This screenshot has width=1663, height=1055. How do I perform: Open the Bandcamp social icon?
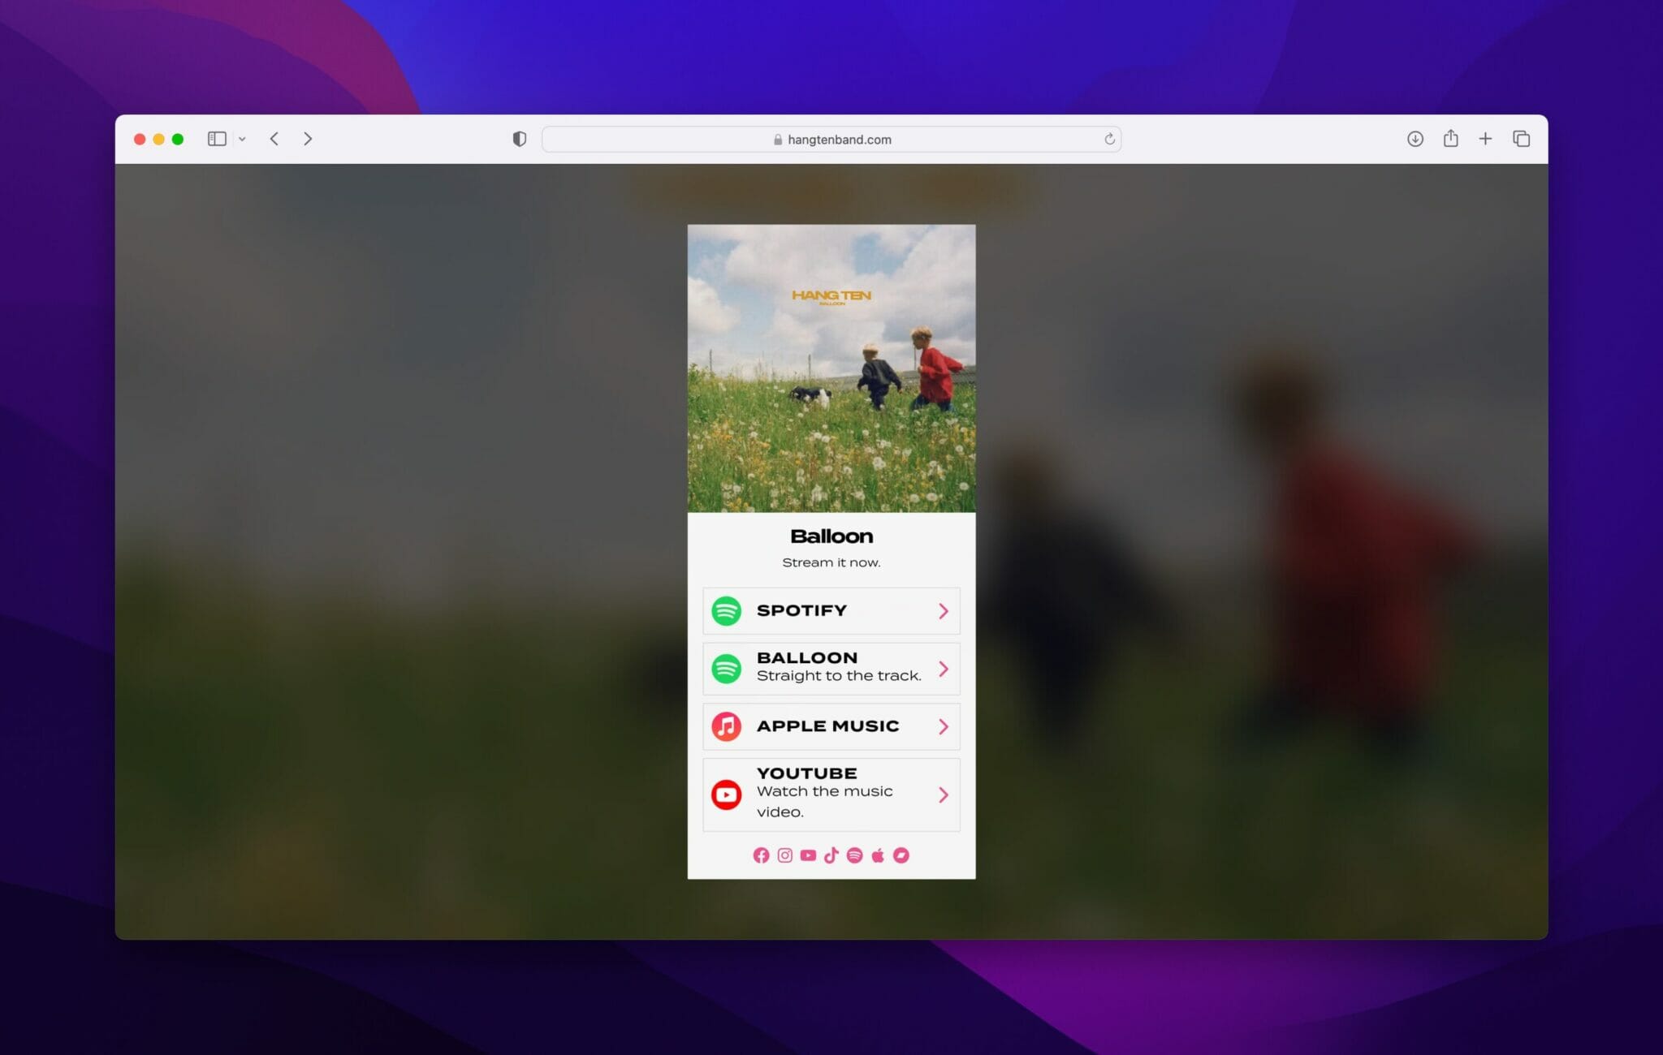point(901,855)
